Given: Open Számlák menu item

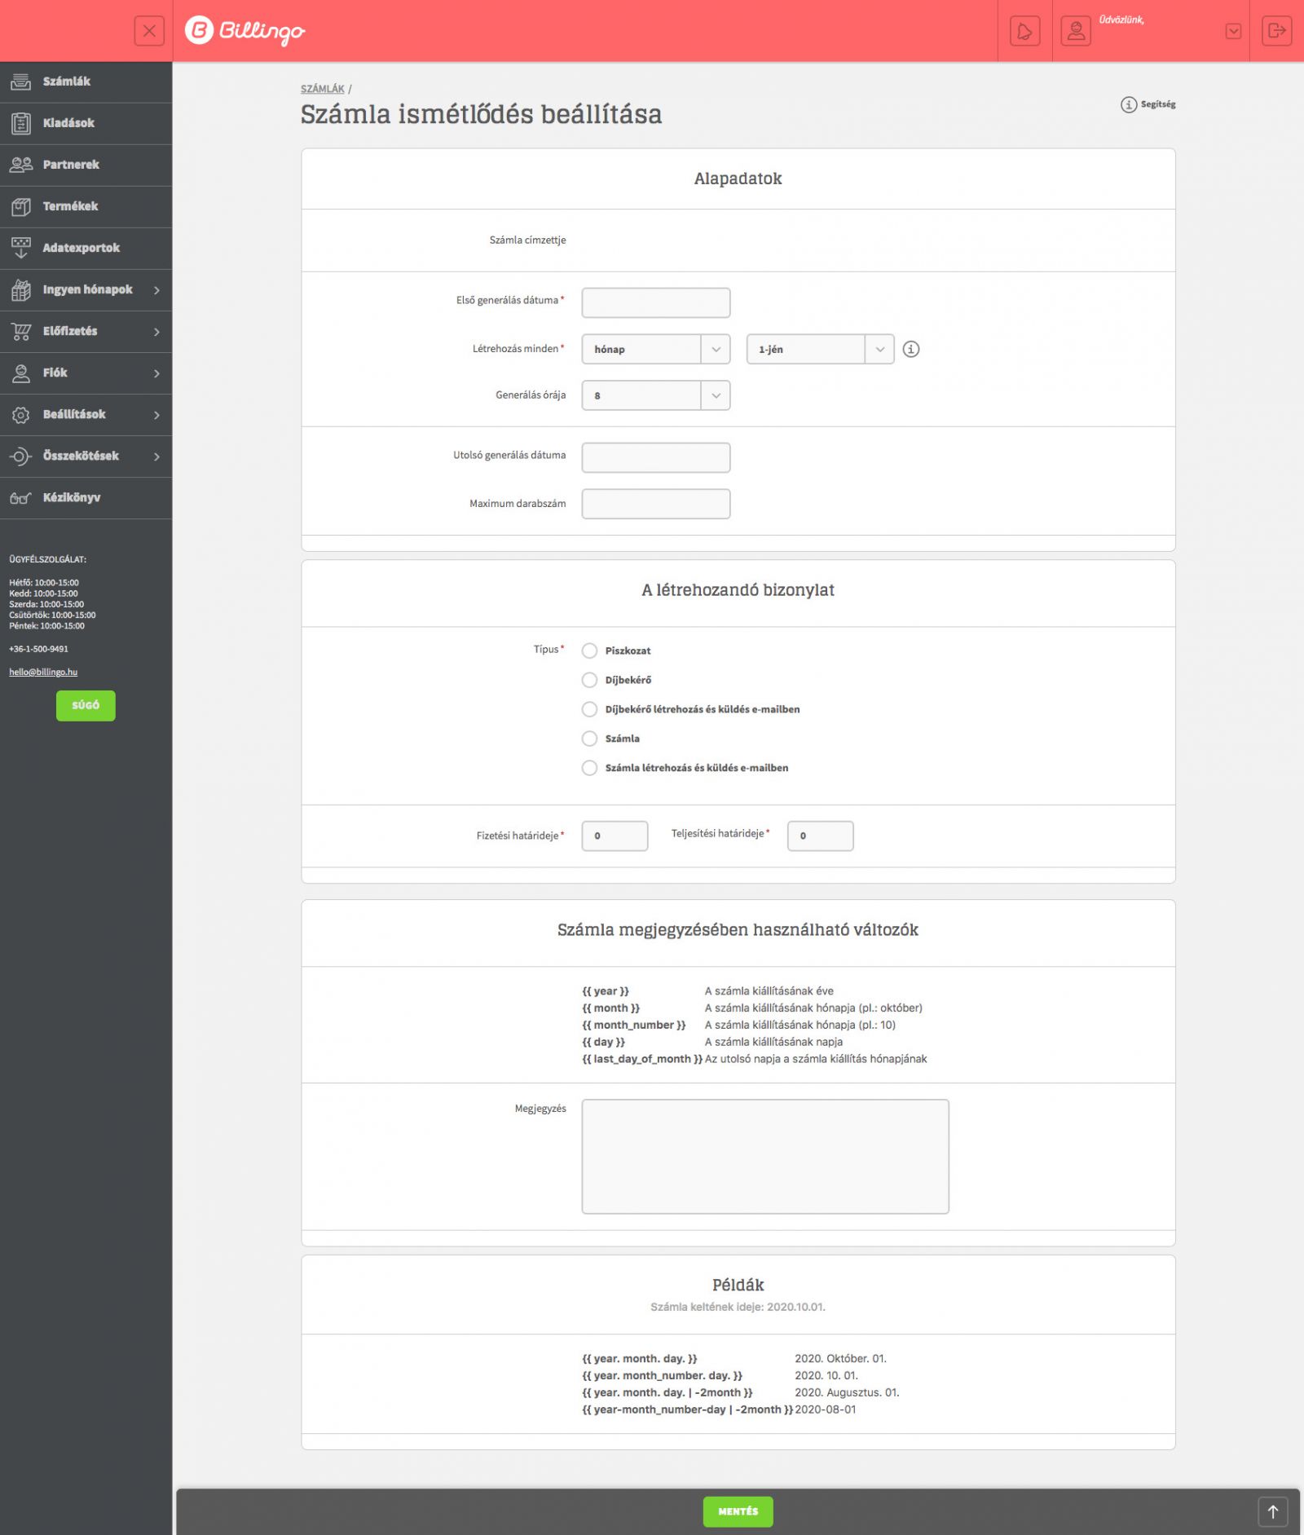Looking at the screenshot, I should [86, 82].
